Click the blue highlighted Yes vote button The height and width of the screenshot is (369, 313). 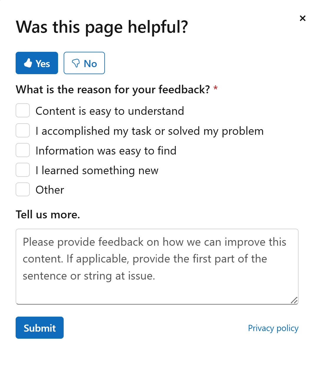(37, 63)
